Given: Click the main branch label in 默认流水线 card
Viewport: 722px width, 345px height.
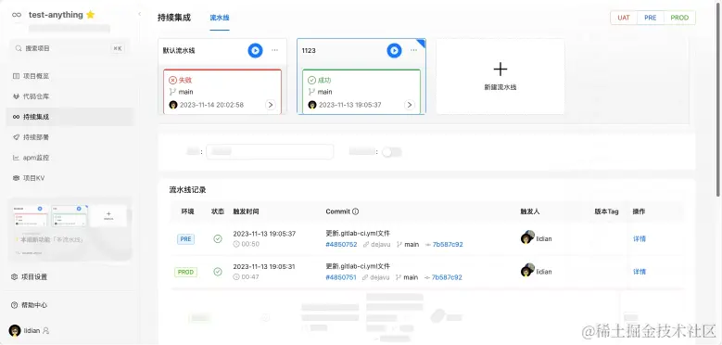Looking at the screenshot, I should click(x=186, y=92).
